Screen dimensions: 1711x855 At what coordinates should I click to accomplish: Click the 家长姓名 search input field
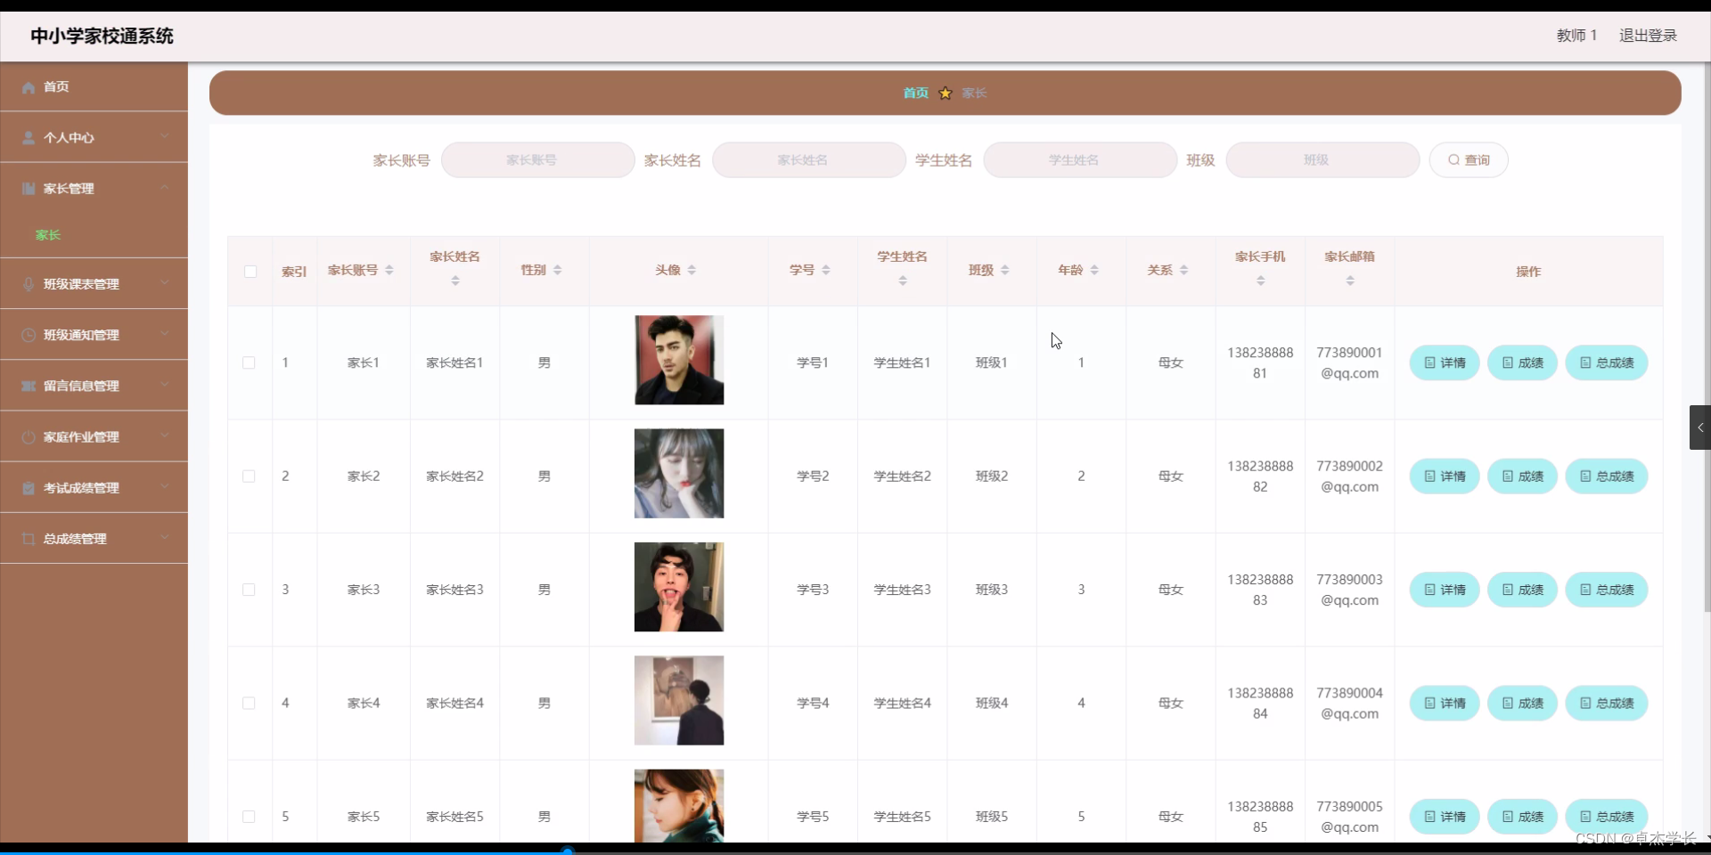click(808, 159)
